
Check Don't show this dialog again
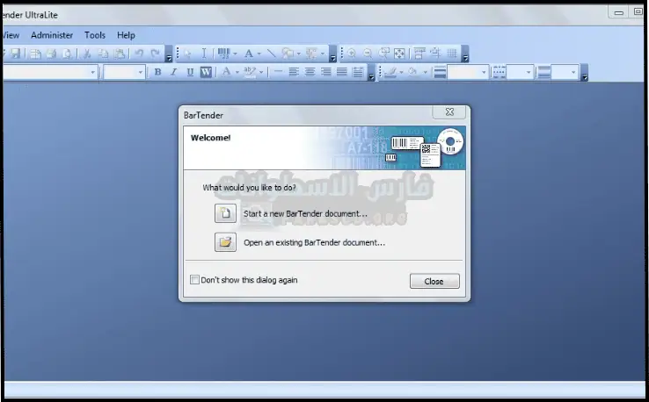[x=195, y=281]
